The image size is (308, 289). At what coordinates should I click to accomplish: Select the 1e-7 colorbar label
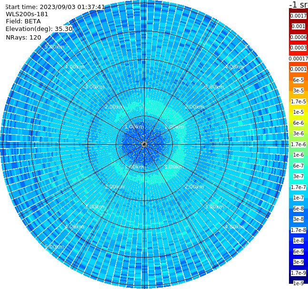coord(298,198)
